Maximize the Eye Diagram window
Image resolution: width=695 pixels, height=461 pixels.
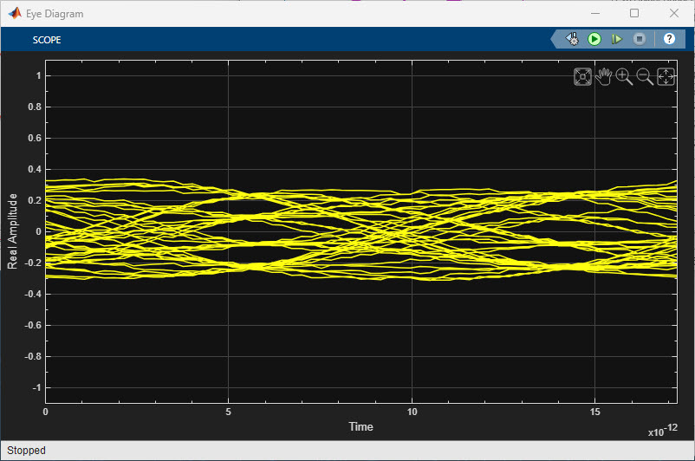click(634, 14)
